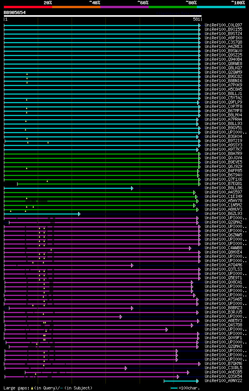Open the UniRef100_B9STZ4 entry

click(x=223, y=33)
